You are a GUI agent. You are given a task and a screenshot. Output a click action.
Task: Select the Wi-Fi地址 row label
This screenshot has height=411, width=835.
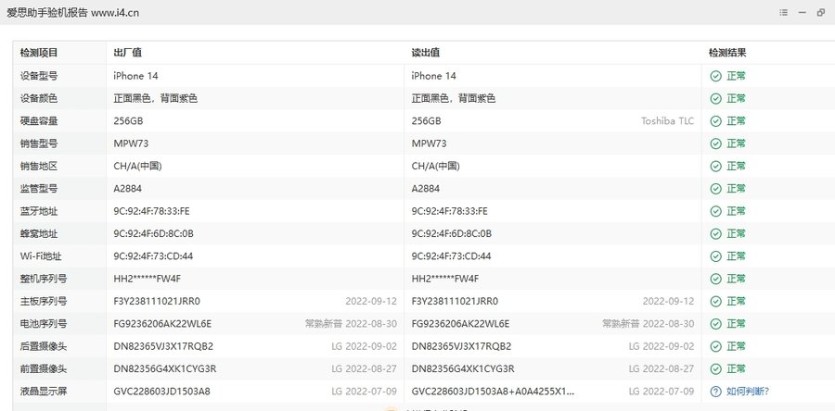(41, 256)
